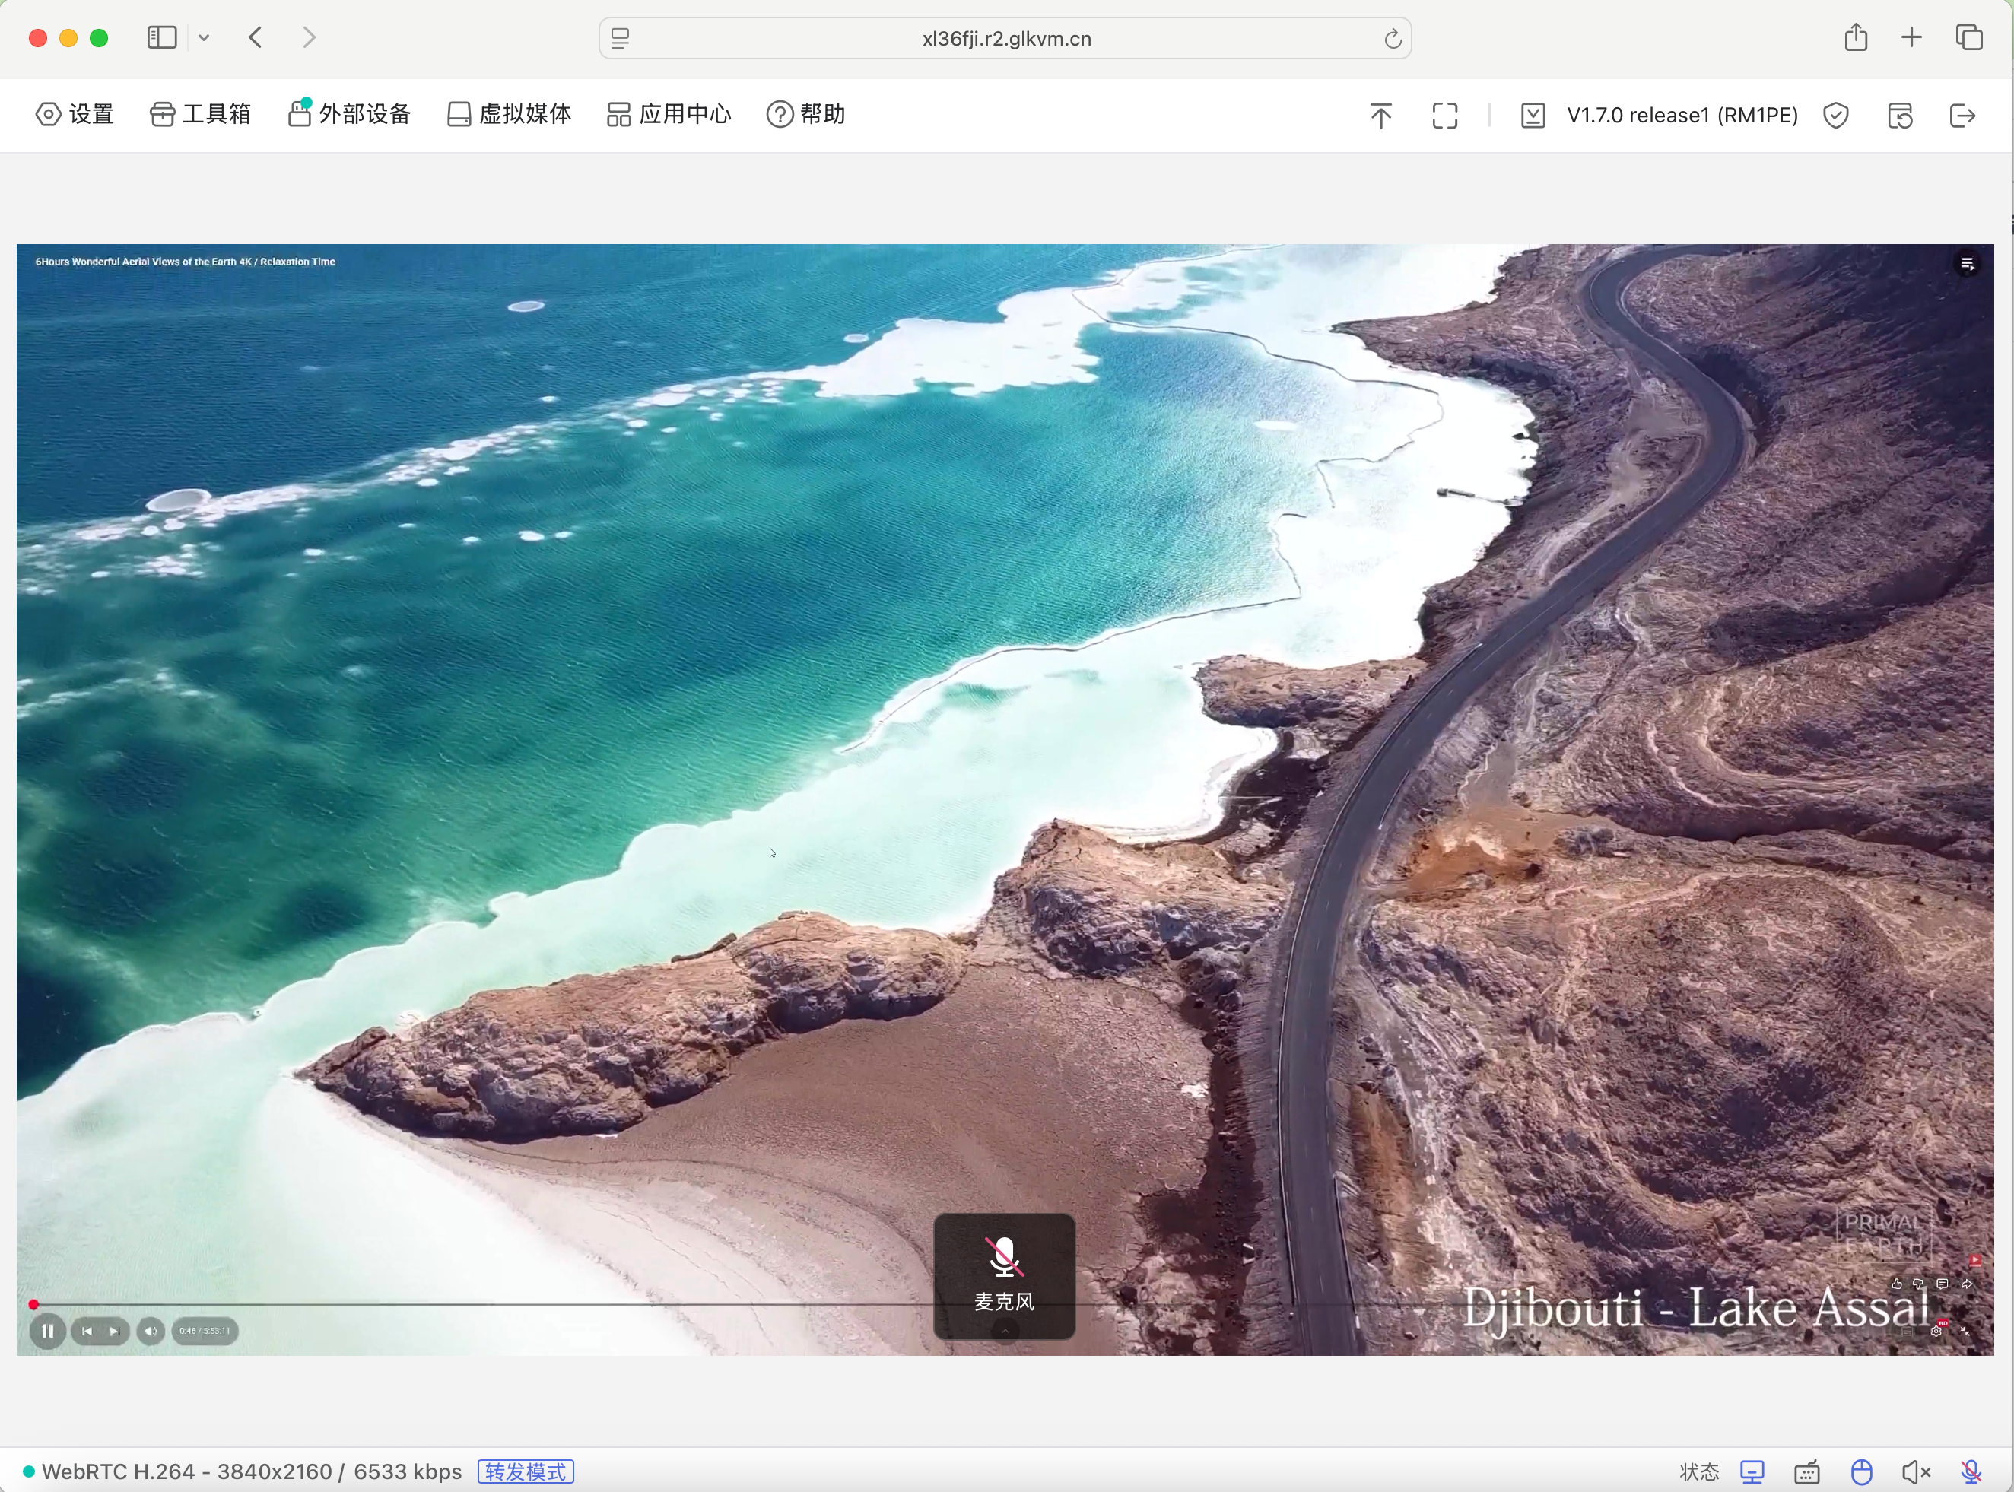Viewport: 2014px width, 1492px height.
Task: Toggle the muted speaker in status bar
Action: (1916, 1472)
